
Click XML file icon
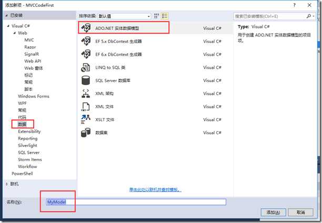86,107
